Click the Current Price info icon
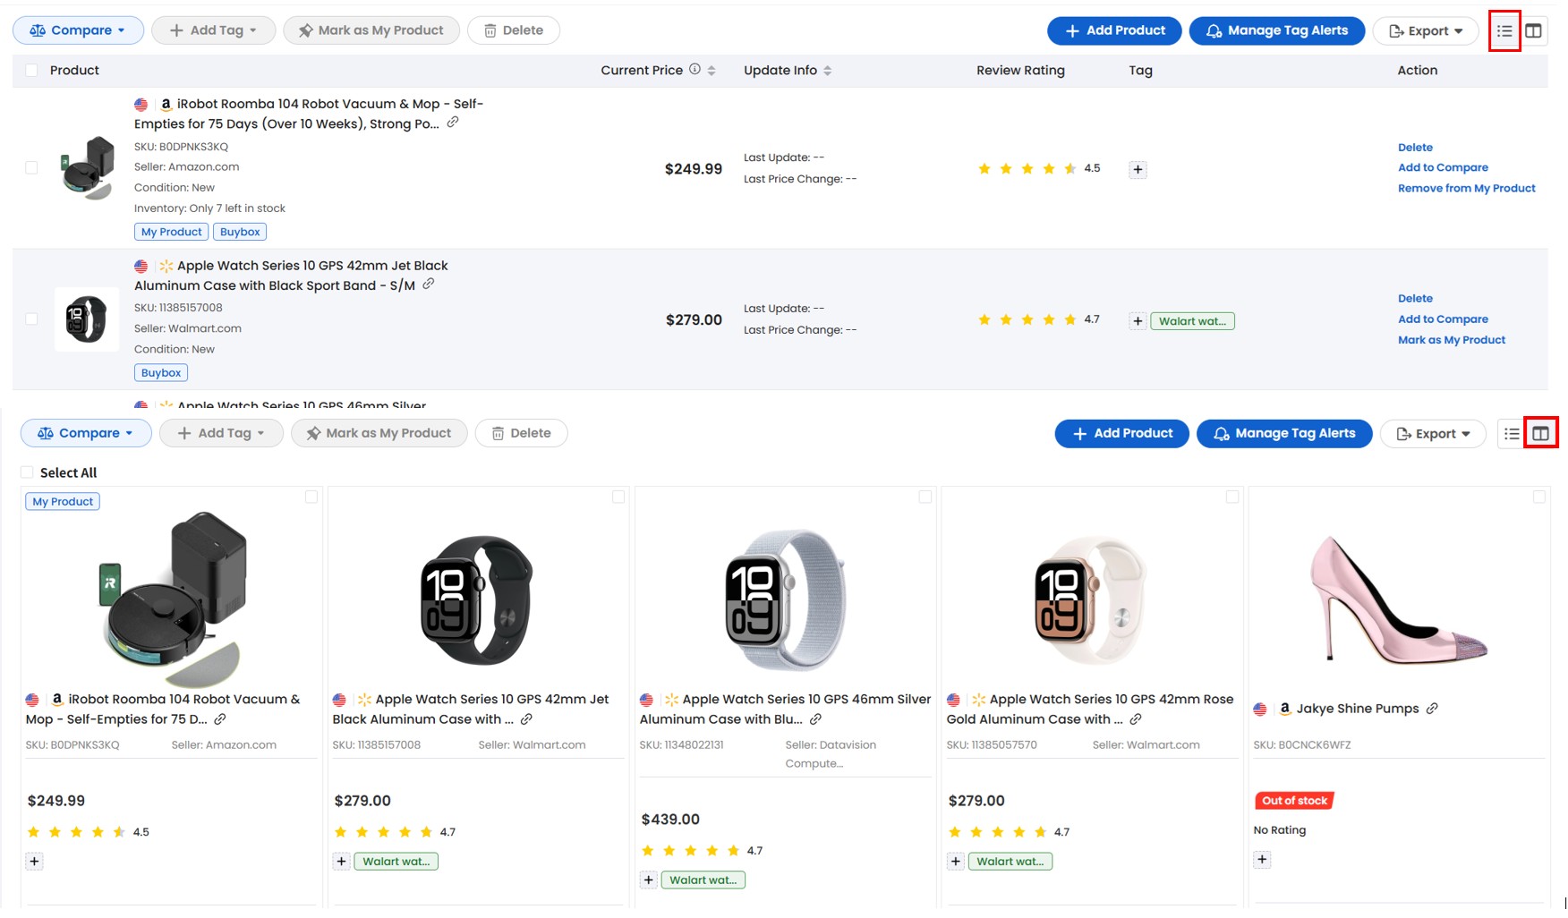Viewport: 1568px width, 918px height. coord(695,70)
